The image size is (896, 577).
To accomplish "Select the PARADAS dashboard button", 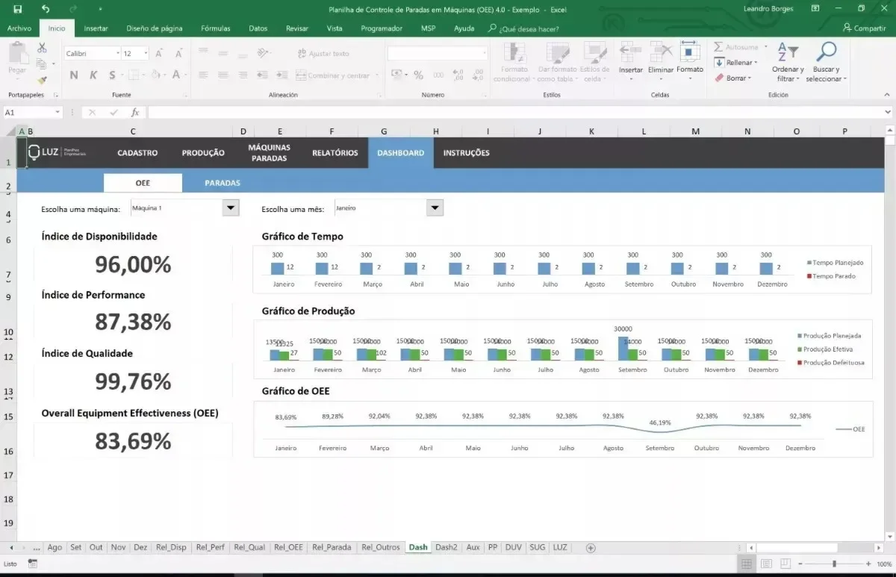I will pos(223,183).
